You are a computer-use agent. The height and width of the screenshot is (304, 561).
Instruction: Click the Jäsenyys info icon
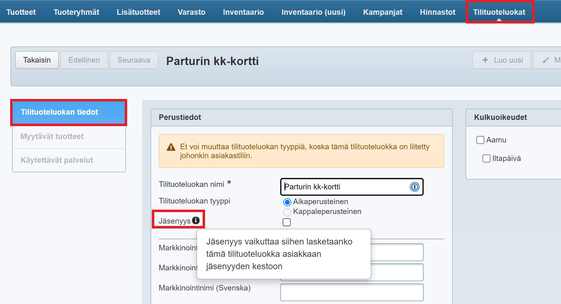[x=196, y=220]
